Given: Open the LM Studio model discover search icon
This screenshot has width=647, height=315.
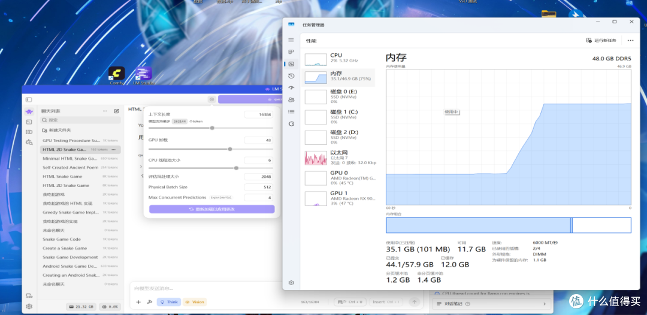Looking at the screenshot, I should point(29,143).
